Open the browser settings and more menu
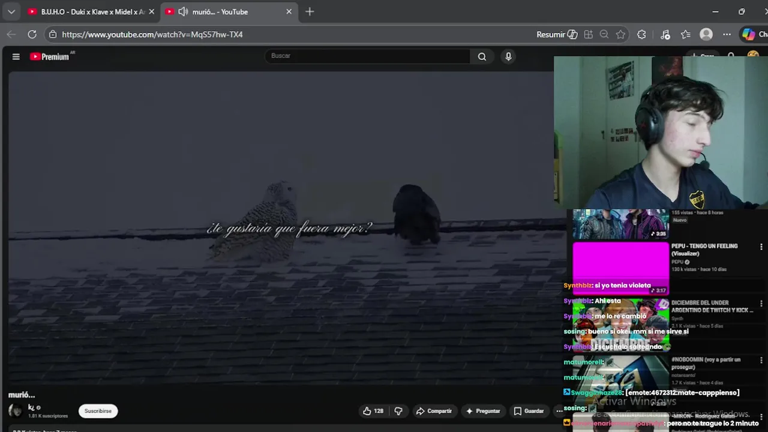This screenshot has height=432, width=768. pos(727,34)
